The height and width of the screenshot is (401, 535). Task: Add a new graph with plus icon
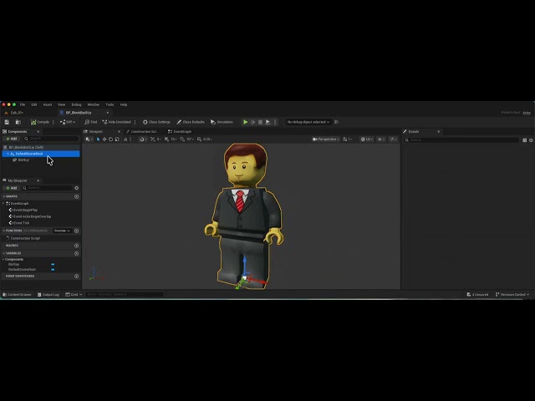76,196
